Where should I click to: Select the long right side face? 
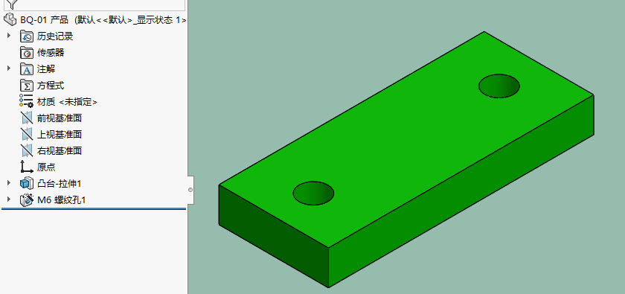point(461,191)
